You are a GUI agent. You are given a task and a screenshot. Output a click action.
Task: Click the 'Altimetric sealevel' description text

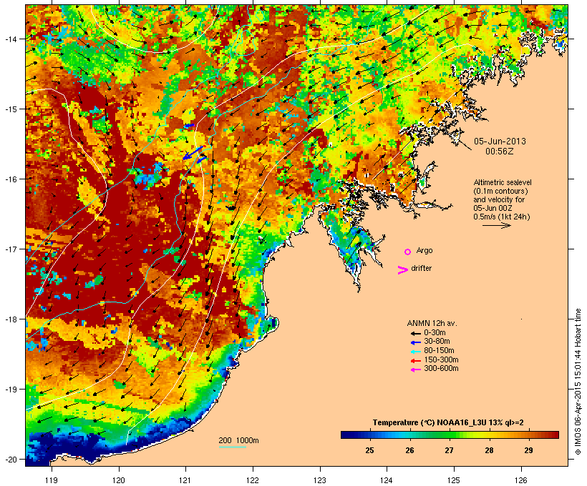tap(503, 182)
